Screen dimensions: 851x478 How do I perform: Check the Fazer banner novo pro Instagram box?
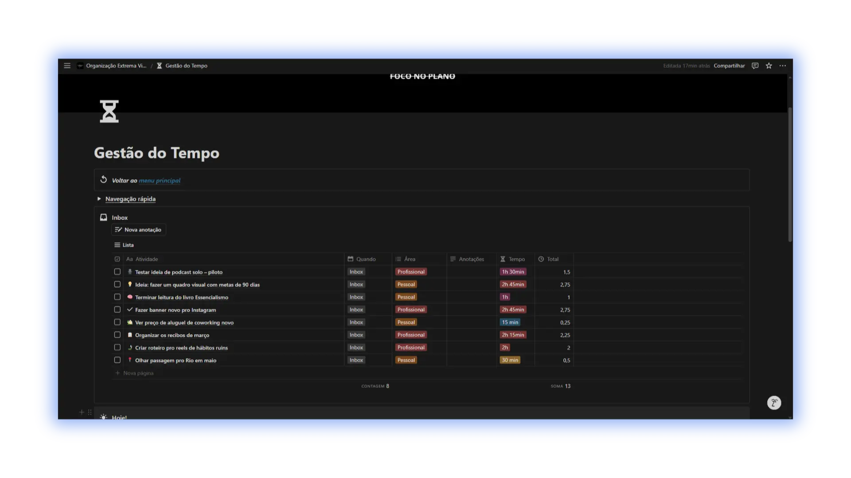(117, 309)
